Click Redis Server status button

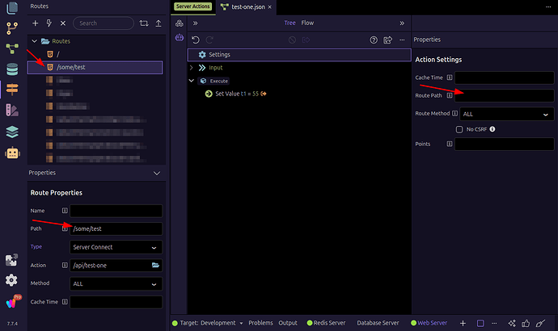tap(326, 323)
